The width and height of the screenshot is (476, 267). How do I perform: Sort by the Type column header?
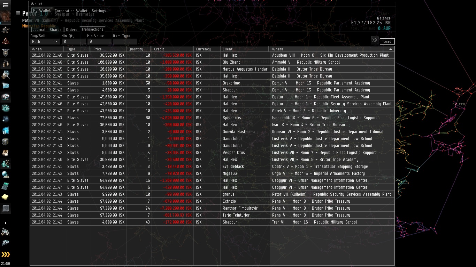78,49
